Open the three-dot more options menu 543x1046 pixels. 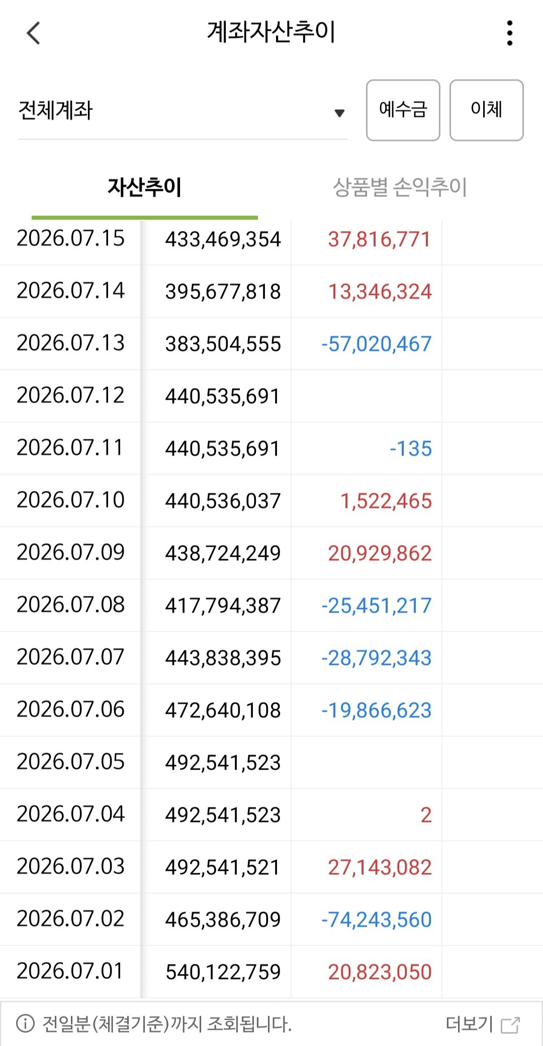pyautogui.click(x=510, y=33)
